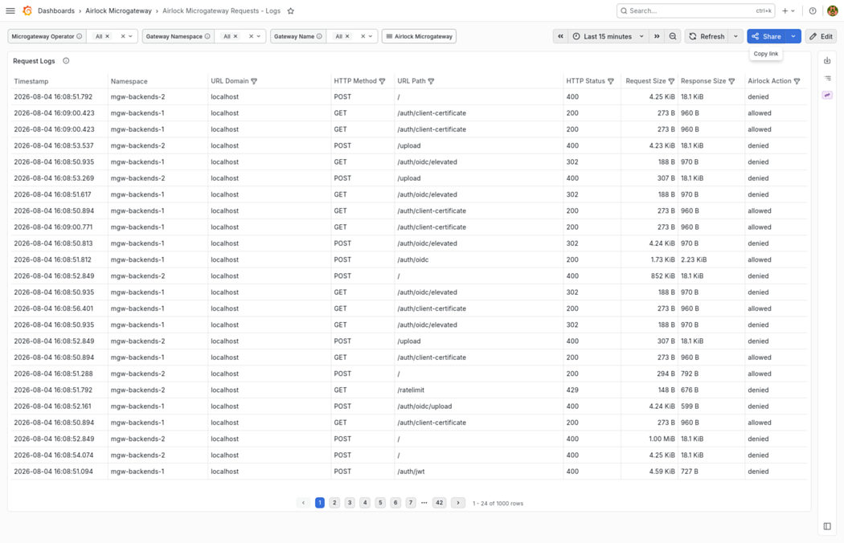
Task: Clear the Gateway Namespace filter value
Action: [x=251, y=37]
